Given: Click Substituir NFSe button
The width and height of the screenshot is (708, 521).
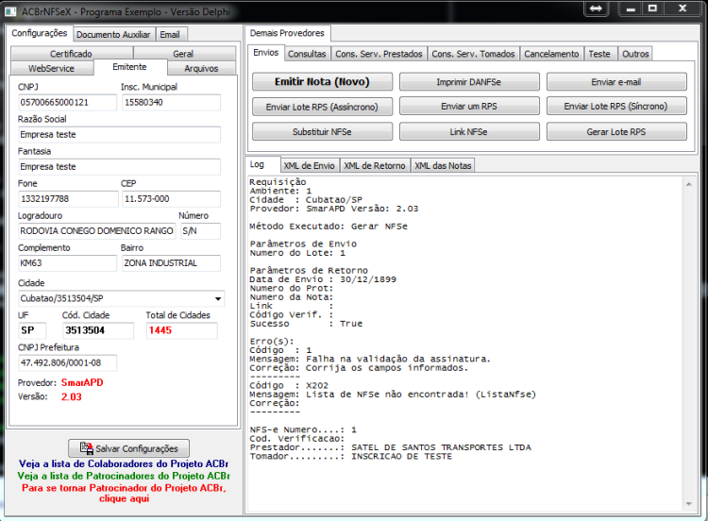Looking at the screenshot, I should (x=323, y=131).
